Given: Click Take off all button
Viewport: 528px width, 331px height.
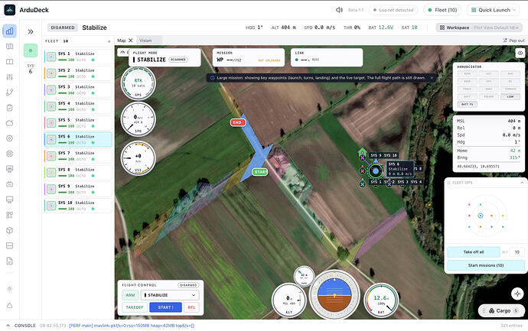Looking at the screenshot, I should click(x=473, y=252).
